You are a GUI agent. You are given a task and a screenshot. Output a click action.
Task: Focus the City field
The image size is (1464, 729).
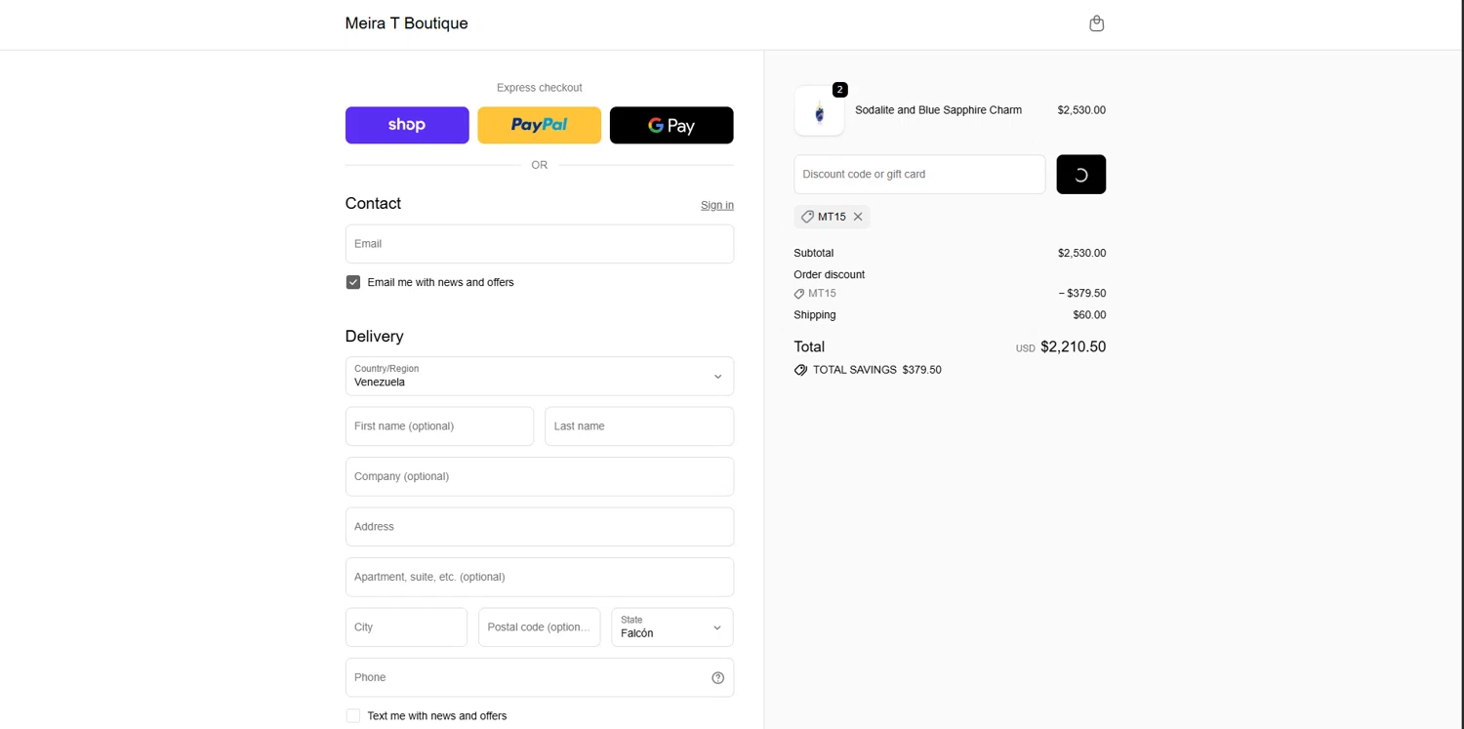[x=406, y=628]
